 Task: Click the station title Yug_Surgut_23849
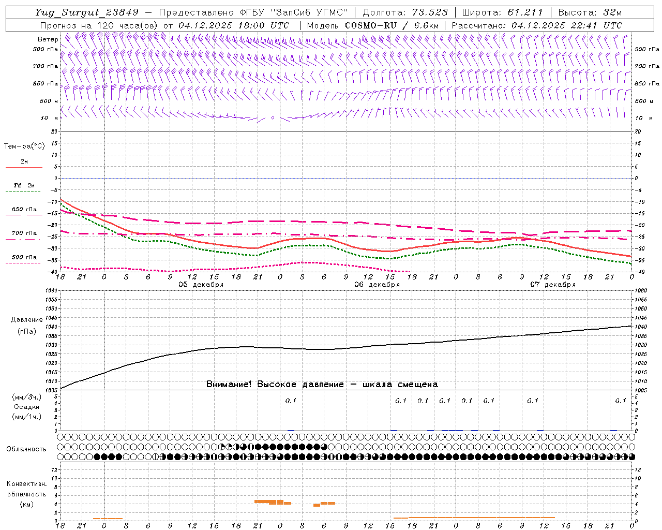coord(87,12)
